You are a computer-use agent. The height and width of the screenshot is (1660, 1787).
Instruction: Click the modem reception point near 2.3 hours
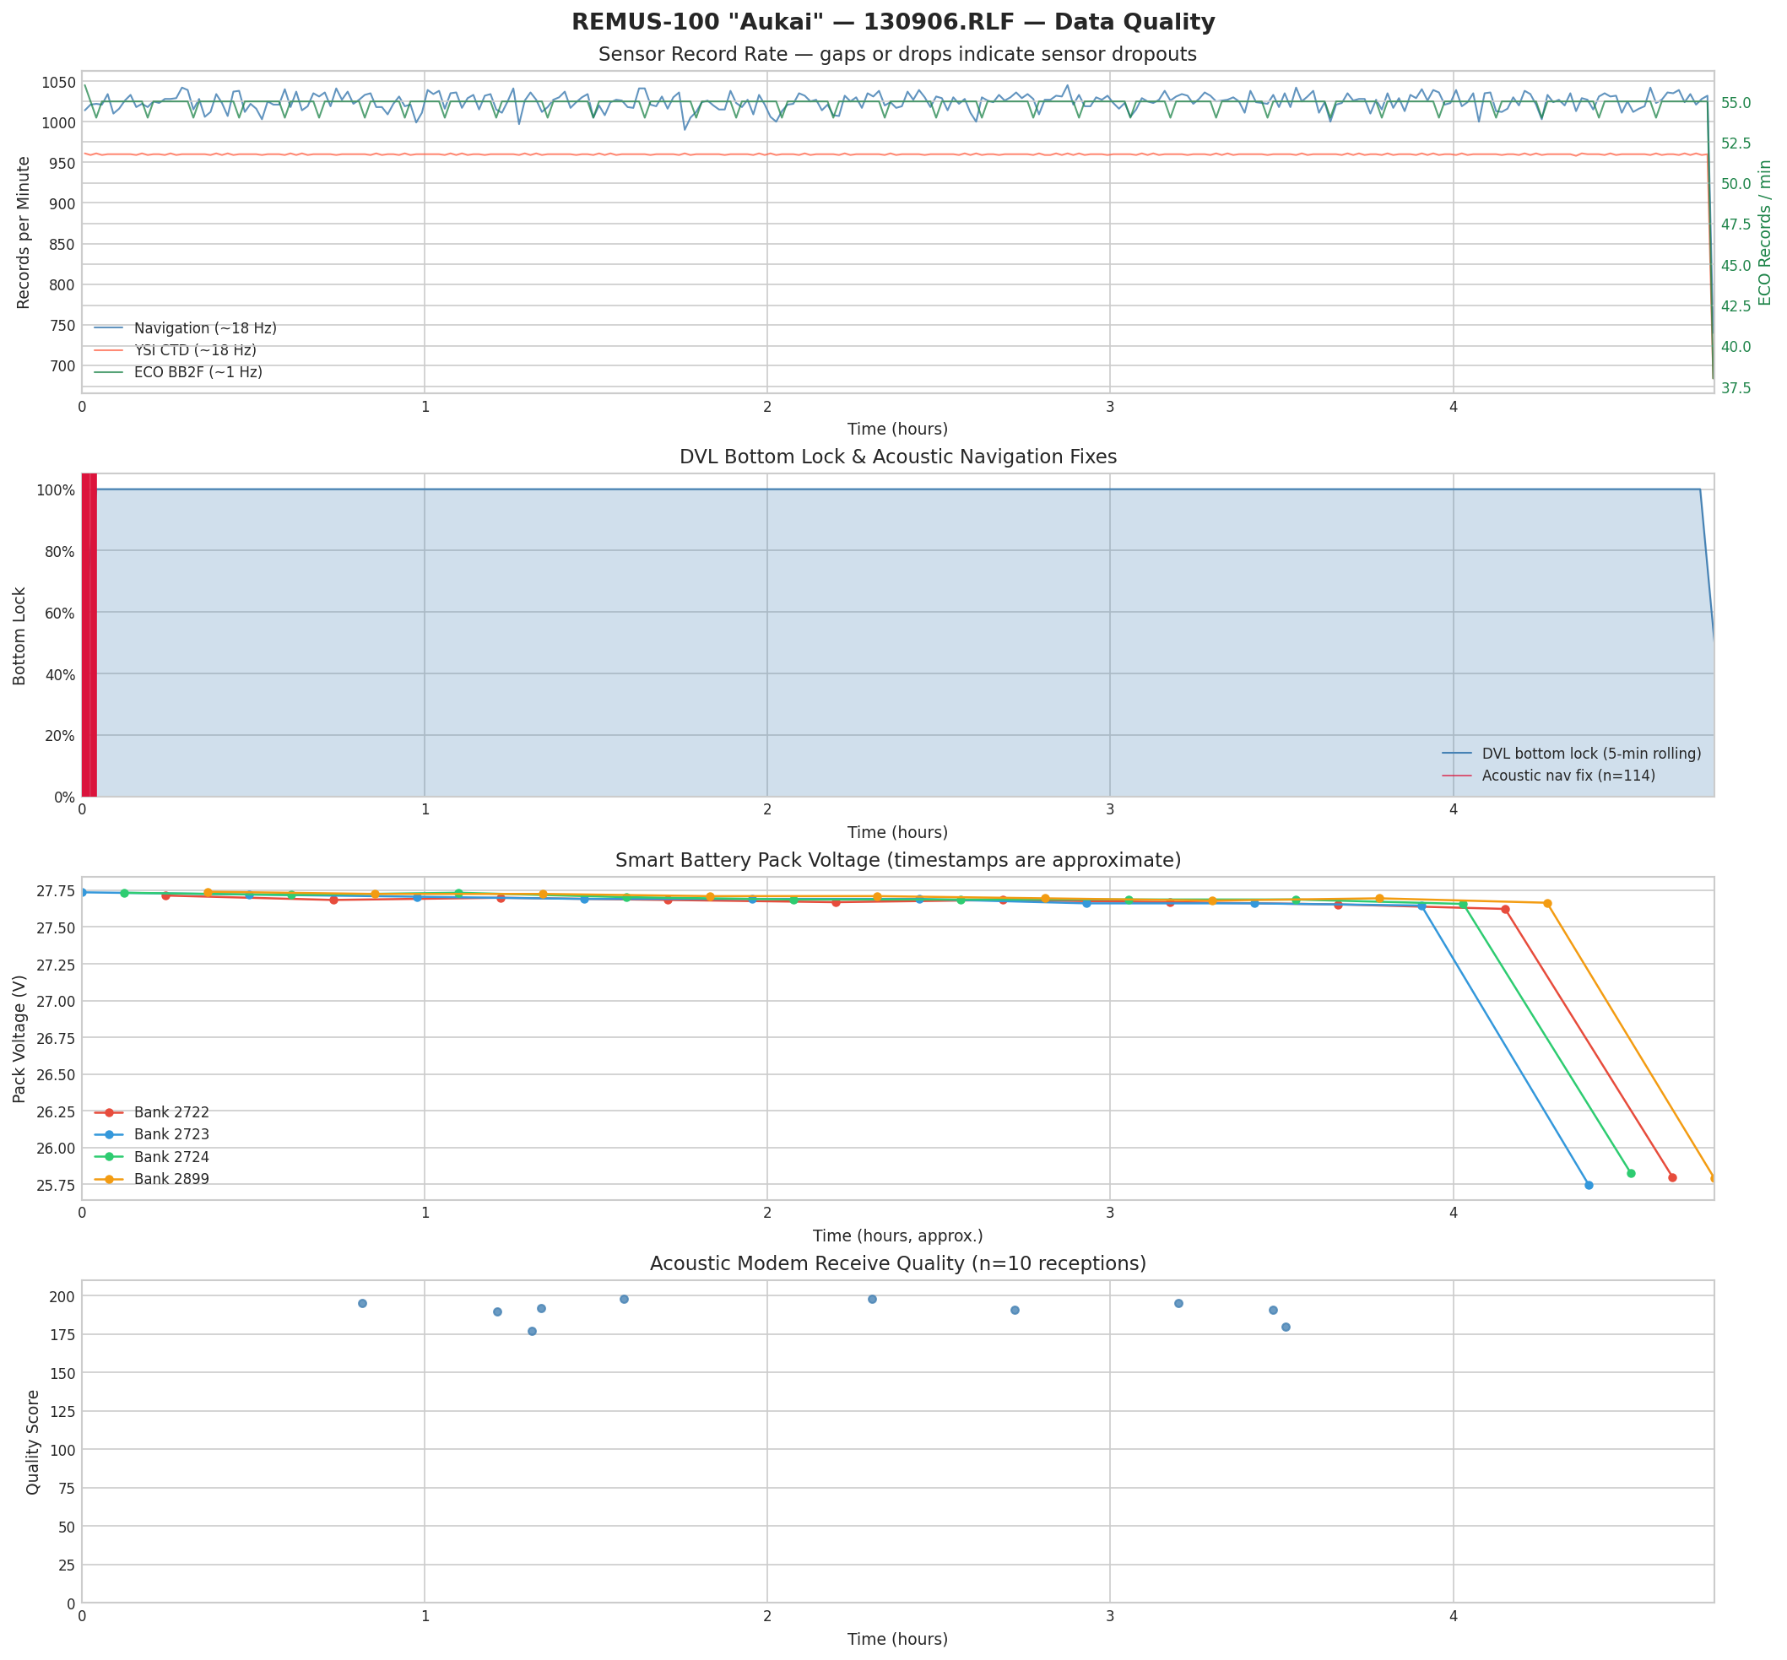pos(871,1299)
